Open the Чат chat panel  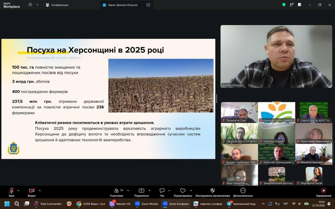162,192
